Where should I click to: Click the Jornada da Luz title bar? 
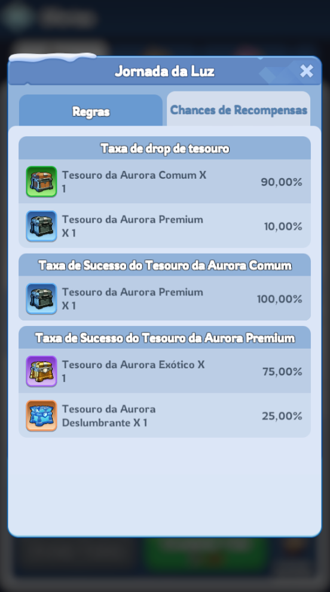pos(164,71)
